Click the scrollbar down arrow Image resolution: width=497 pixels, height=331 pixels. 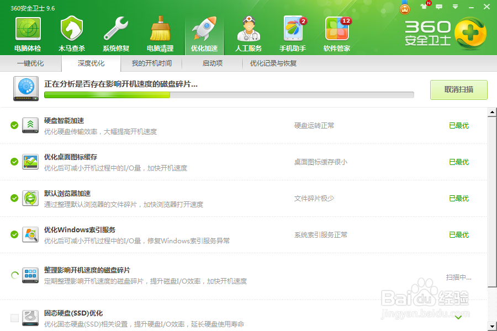pyautogui.click(x=492, y=326)
